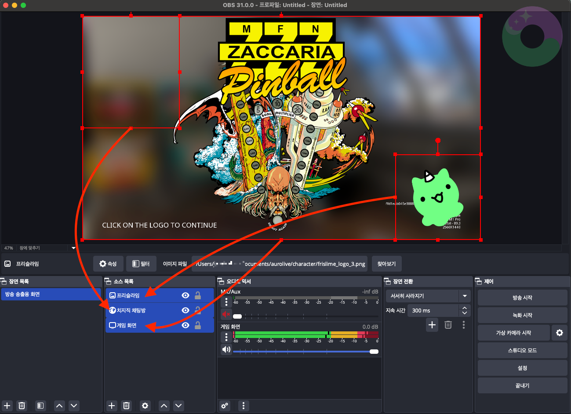Viewport: 571px width, 414px height.
Task: Select the 치지직 채팅방 source row
Action: (160, 310)
